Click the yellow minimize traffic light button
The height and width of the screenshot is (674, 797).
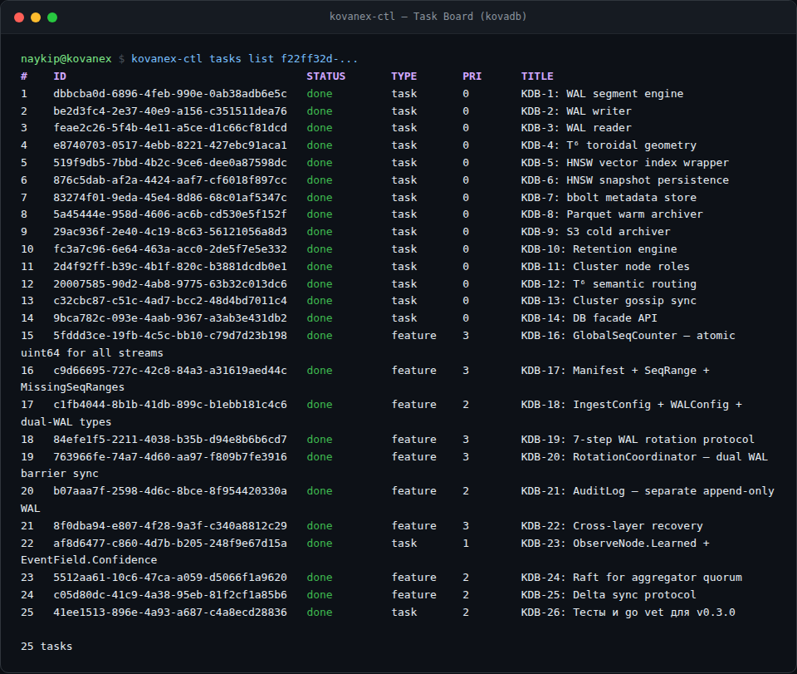tap(35, 15)
